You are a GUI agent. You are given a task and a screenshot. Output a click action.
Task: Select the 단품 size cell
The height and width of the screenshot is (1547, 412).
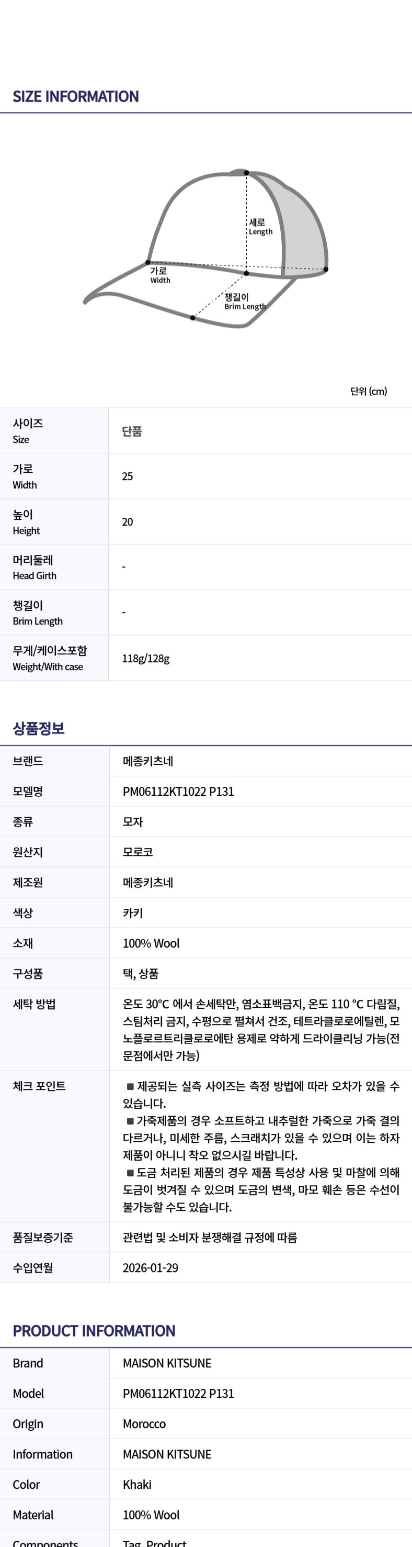pos(132,431)
